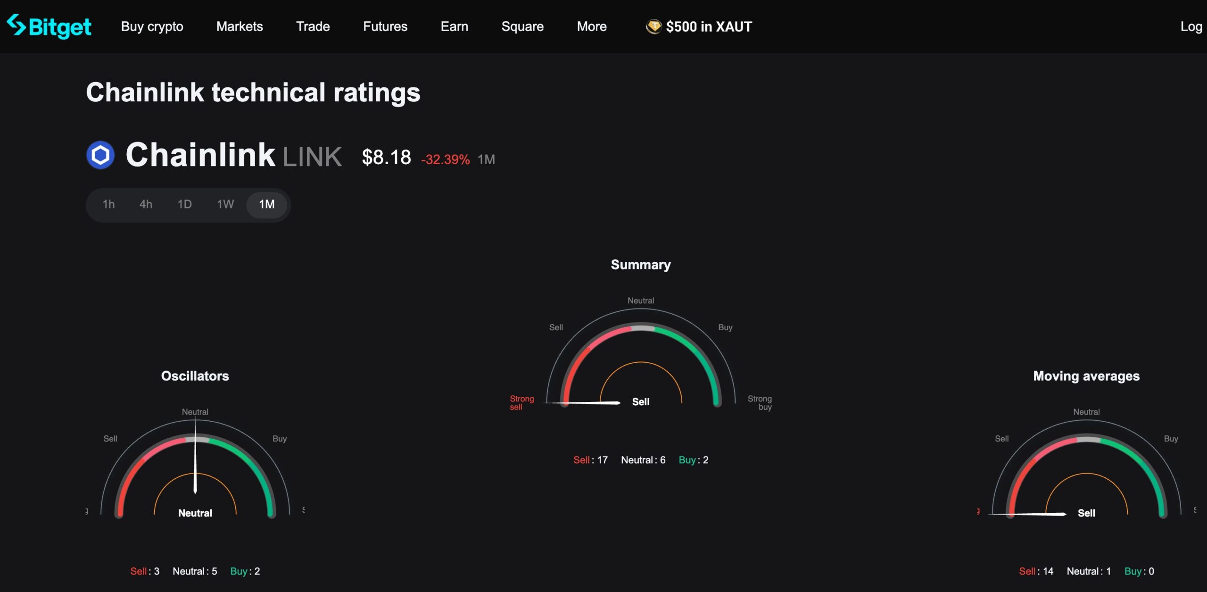Screen dimensions: 1207x592
Task: Click the Summary heading
Action: (640, 265)
